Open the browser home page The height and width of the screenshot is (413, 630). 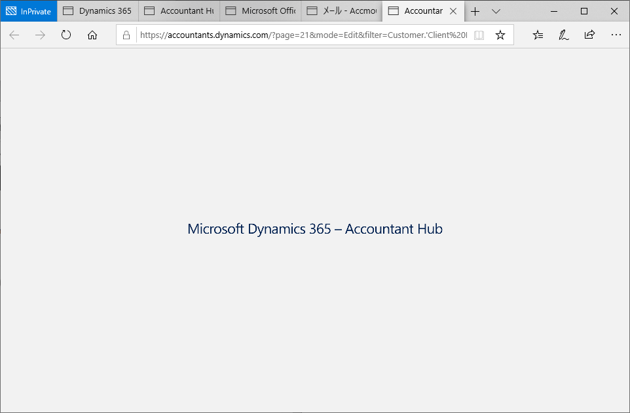92,35
